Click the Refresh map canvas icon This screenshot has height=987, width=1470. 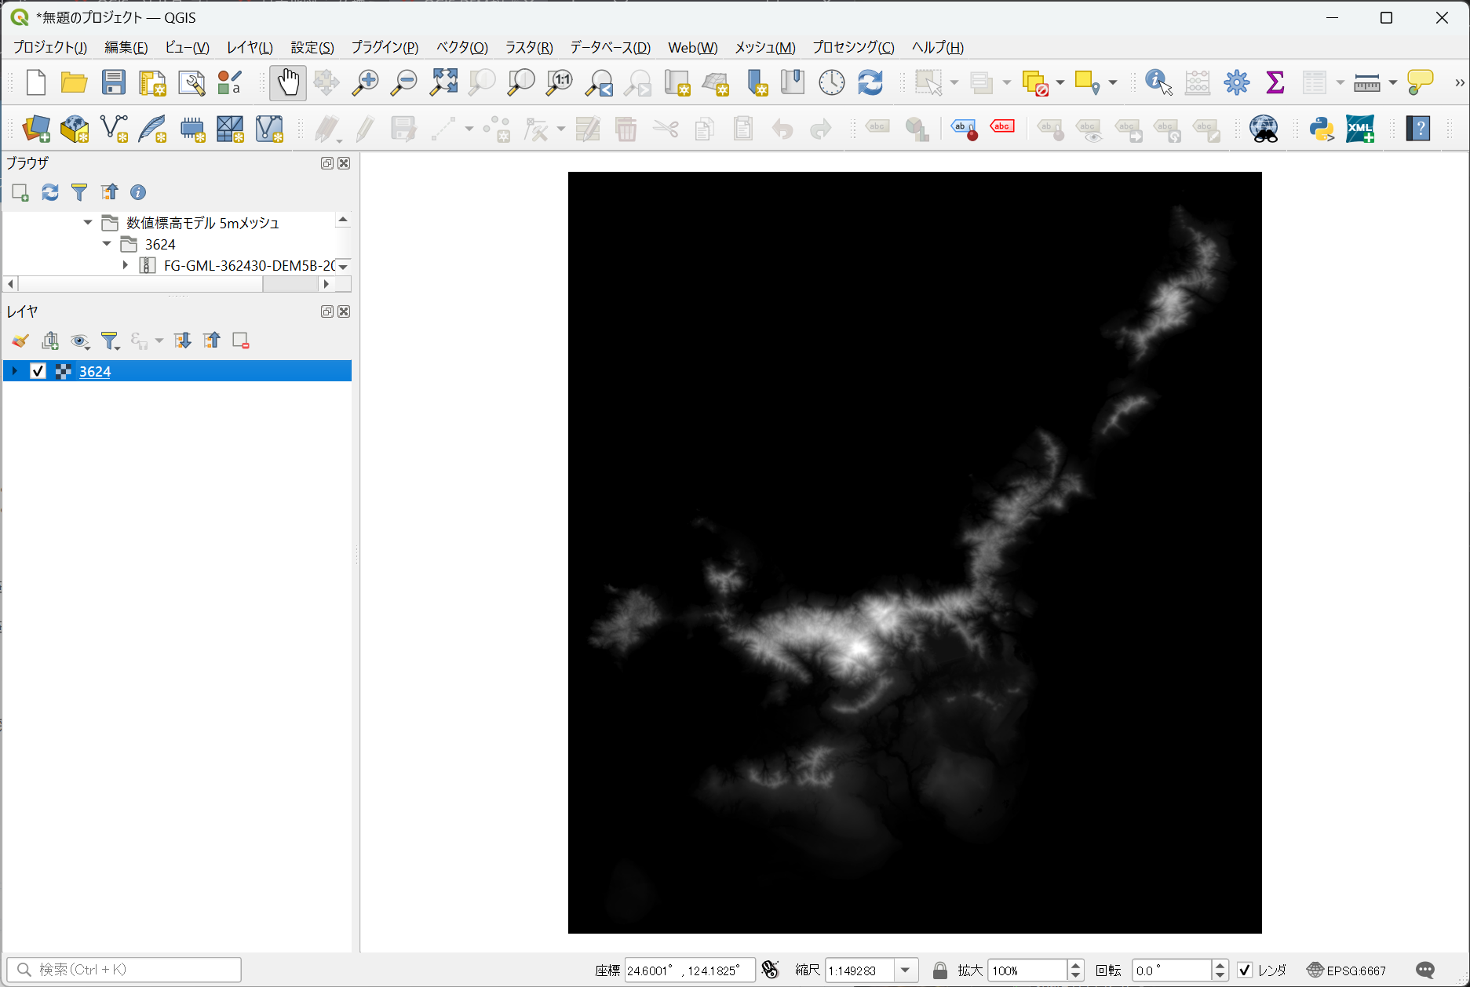click(x=870, y=83)
